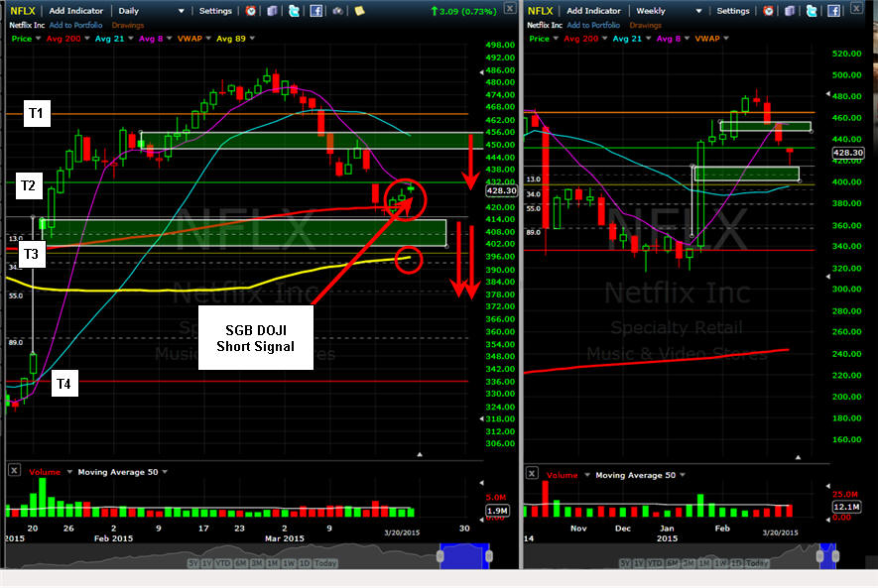Expand Moving Average 50 options in Weekly chart
Image resolution: width=878 pixels, height=588 pixels.
tap(682, 475)
